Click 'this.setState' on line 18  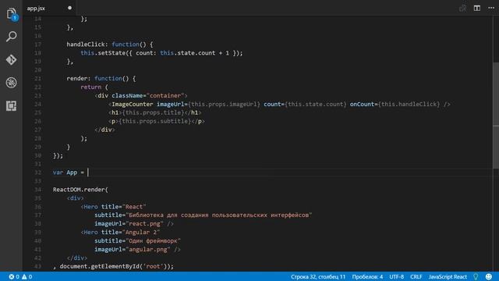[x=103, y=53]
